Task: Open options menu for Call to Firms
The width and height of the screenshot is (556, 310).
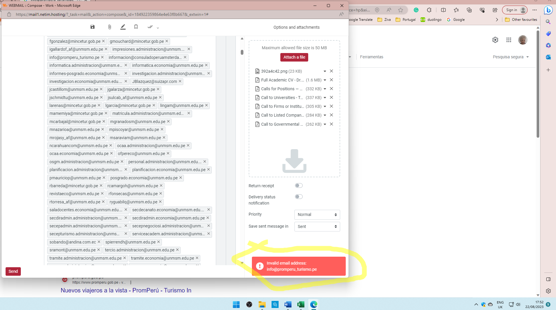Action: 325,106
